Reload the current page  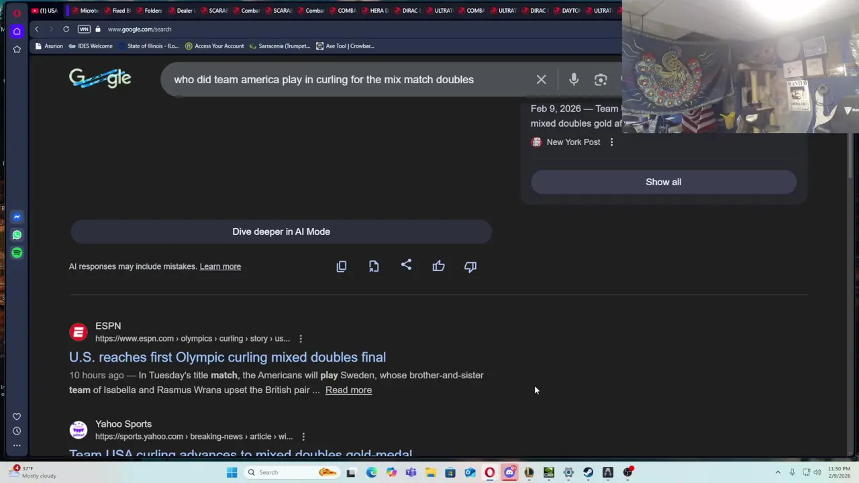[66, 29]
